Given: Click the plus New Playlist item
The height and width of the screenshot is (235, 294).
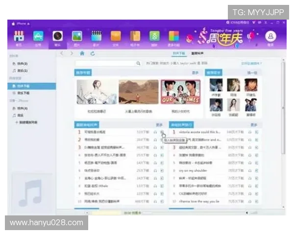Looking at the screenshot, I should [x=26, y=122].
